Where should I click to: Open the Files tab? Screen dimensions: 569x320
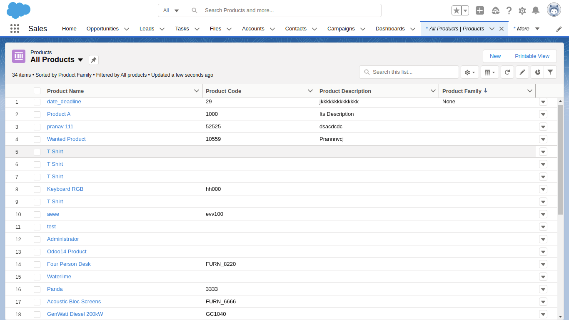pyautogui.click(x=215, y=29)
